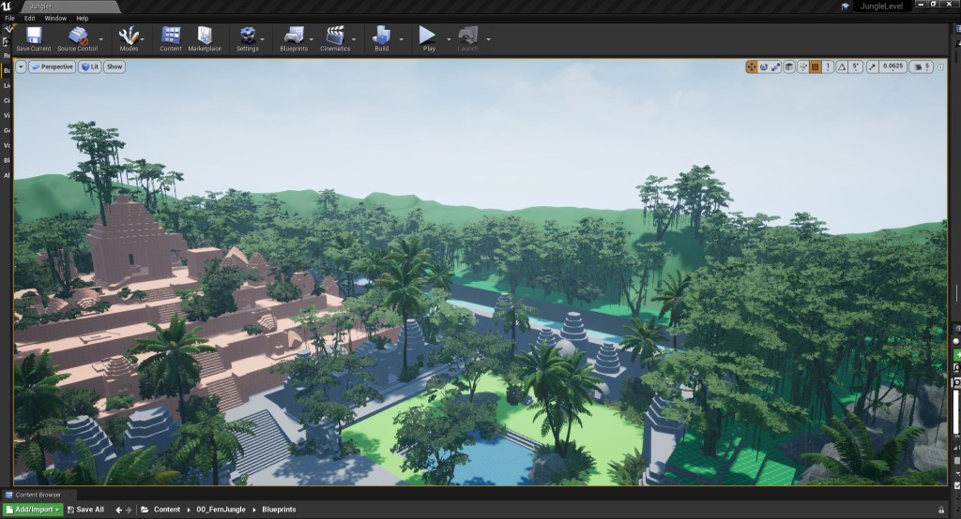The height and width of the screenshot is (519, 961).
Task: Expand the Source Control dropdown arrow
Action: [x=101, y=39]
